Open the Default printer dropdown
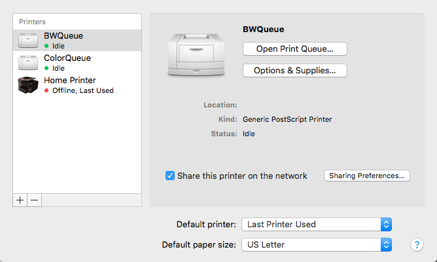 pos(317,224)
